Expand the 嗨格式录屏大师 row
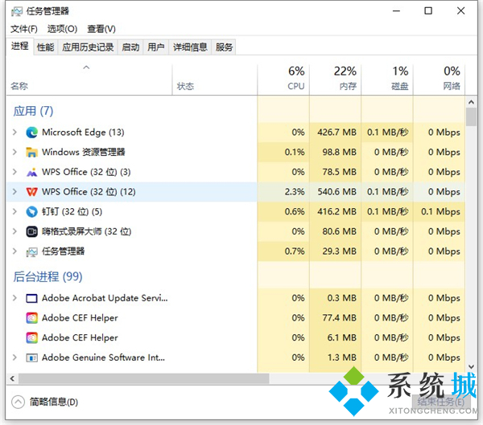Viewport: 483px width, 425px height. [14, 231]
